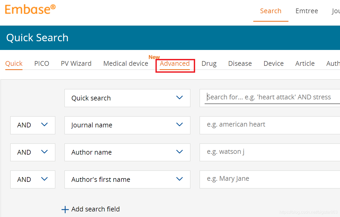The width and height of the screenshot is (340, 217).
Task: Click the chevron beside the first AND operator
Action: tap(44, 124)
